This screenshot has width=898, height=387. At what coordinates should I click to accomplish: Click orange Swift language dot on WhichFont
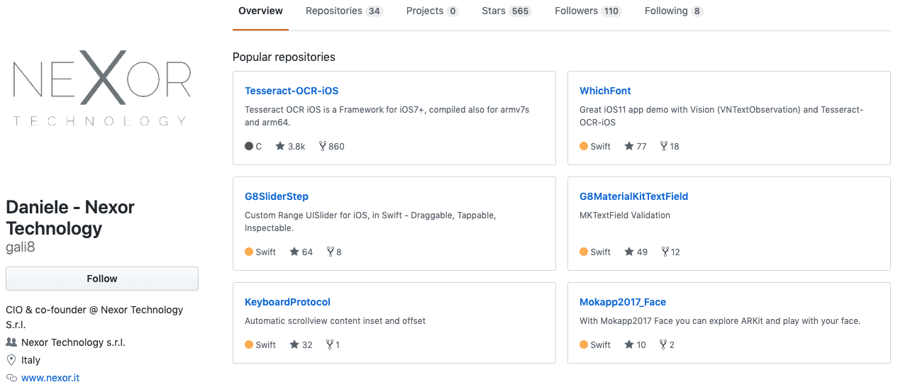(584, 146)
